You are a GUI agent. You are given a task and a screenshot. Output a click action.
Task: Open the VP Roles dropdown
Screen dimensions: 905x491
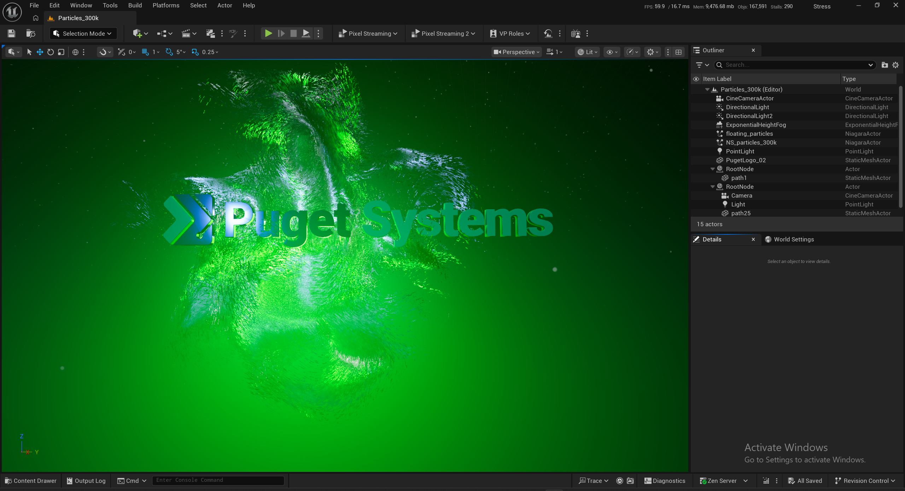tap(510, 34)
